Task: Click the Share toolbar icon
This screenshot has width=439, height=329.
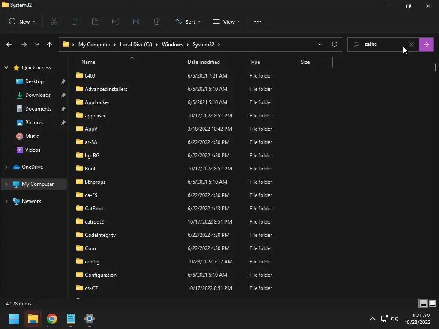Action: (x=136, y=21)
